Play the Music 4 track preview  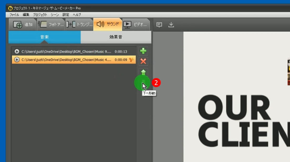coord(17,60)
